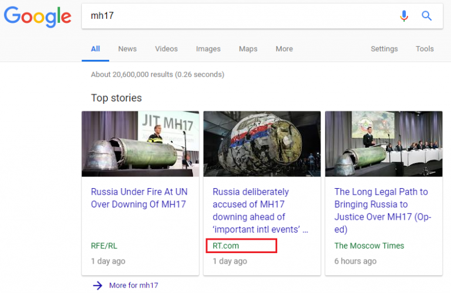Switch to the Images tab
The width and height of the screenshot is (451, 293).
point(208,49)
